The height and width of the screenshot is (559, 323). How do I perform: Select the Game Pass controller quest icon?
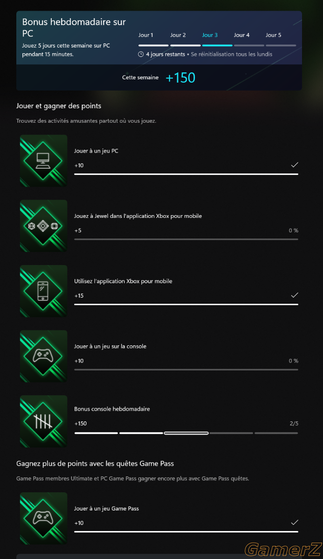pos(43,518)
